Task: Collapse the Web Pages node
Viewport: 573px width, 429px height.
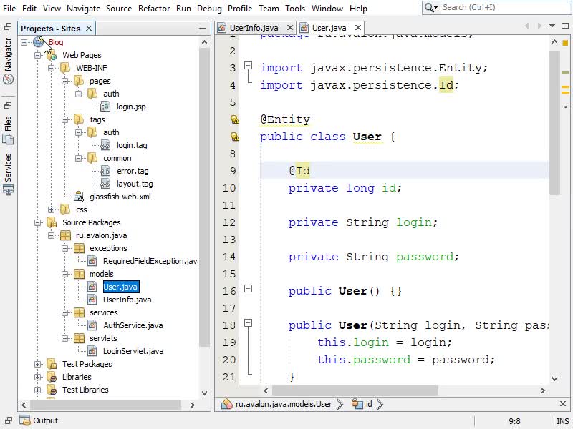Action: point(38,55)
